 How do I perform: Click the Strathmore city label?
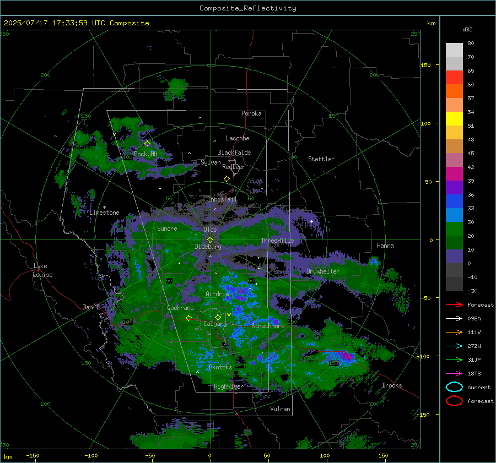tap(268, 326)
